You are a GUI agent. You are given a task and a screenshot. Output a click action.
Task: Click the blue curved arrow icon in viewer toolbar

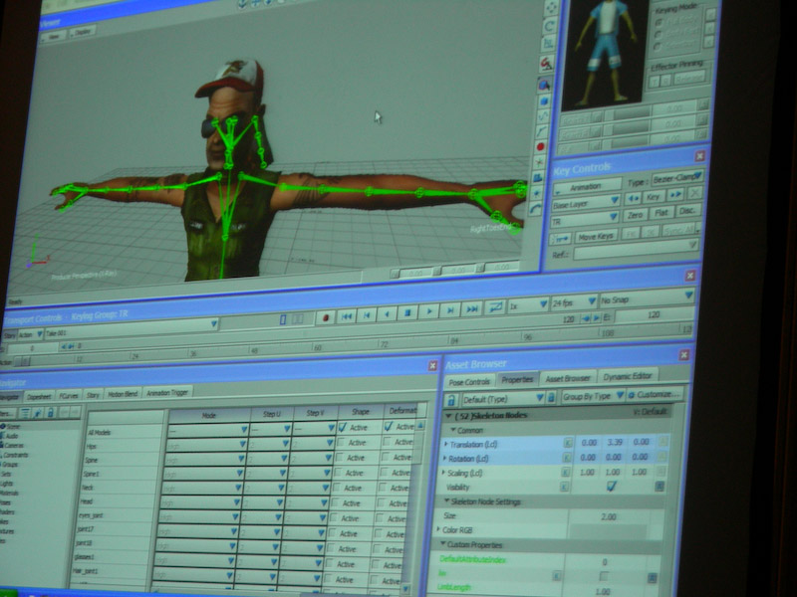pos(535,209)
